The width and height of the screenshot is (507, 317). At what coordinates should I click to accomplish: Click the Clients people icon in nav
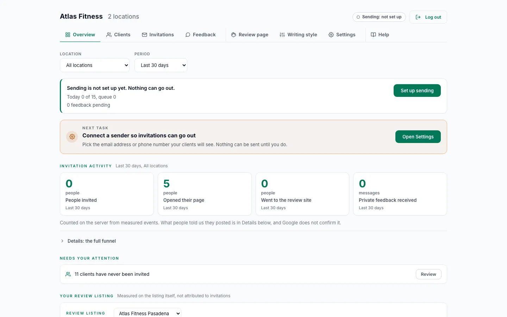[109, 35]
